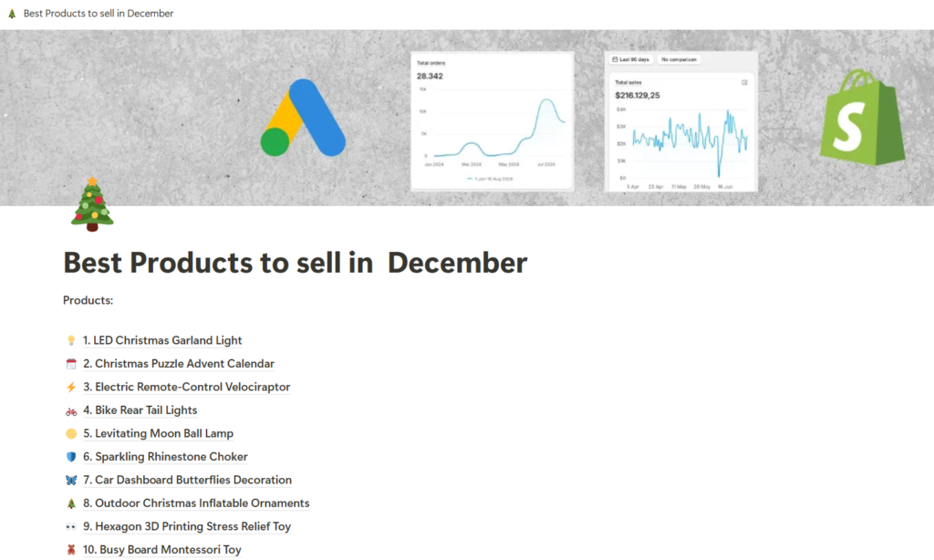The image size is (934, 560).
Task: Click the top bar page title text
Action: (x=99, y=14)
